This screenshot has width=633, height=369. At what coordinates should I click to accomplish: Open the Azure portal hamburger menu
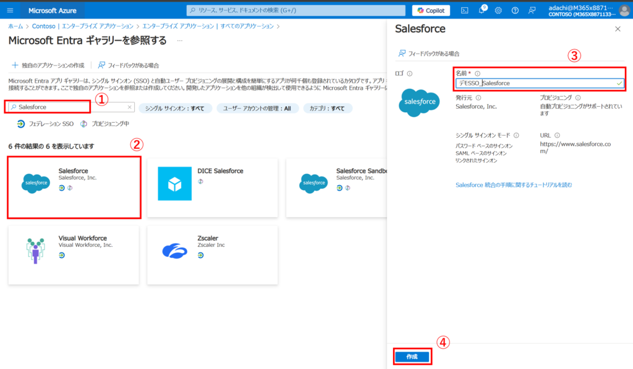pos(10,10)
